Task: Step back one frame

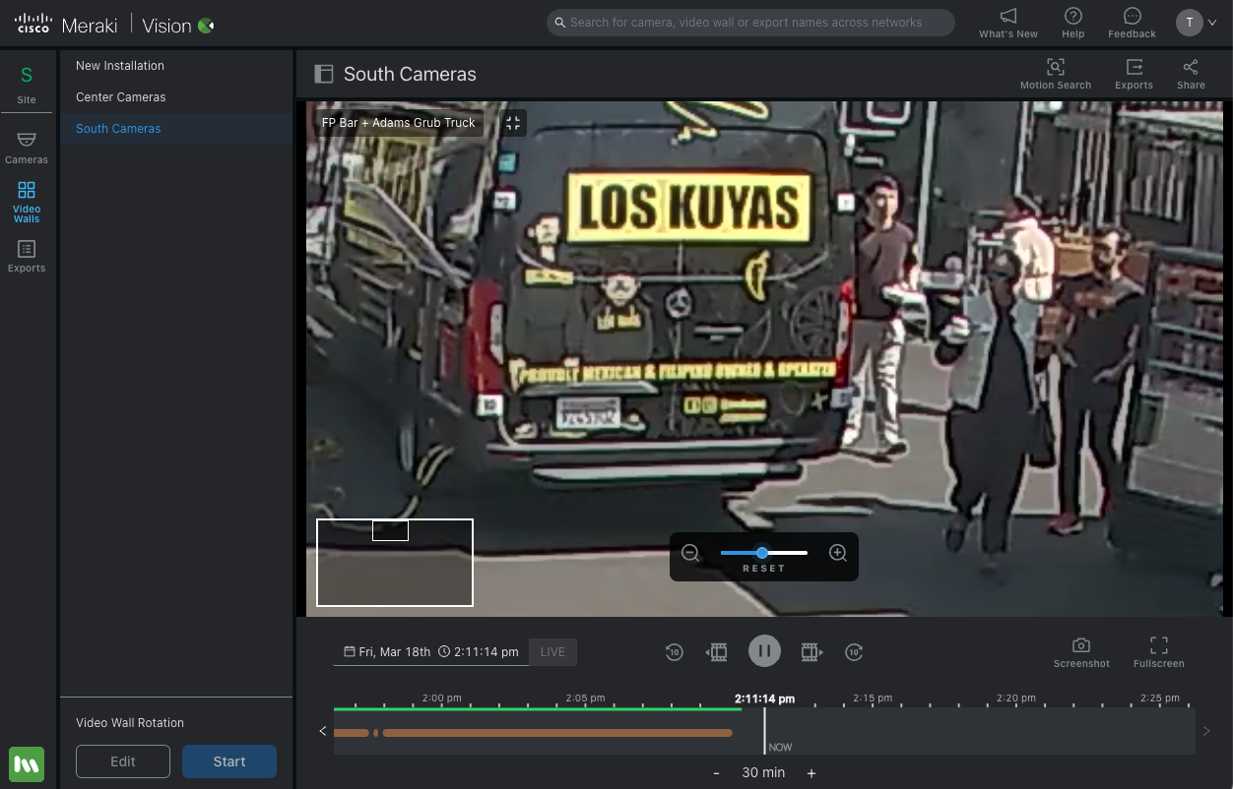Action: (717, 651)
